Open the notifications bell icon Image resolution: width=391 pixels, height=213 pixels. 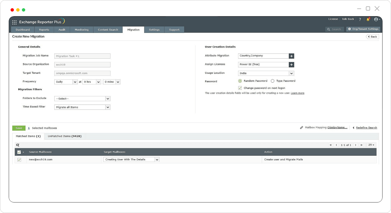click(x=368, y=20)
